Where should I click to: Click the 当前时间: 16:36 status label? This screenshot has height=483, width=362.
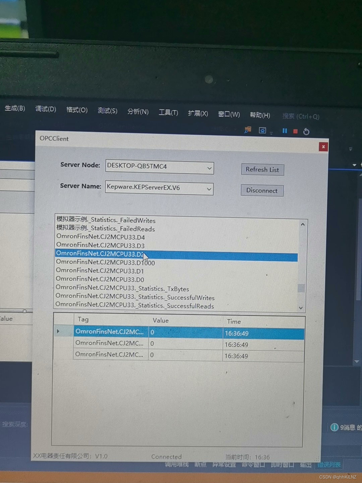(247, 457)
